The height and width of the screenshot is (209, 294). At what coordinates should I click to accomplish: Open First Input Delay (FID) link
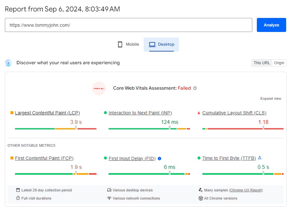tap(132, 158)
